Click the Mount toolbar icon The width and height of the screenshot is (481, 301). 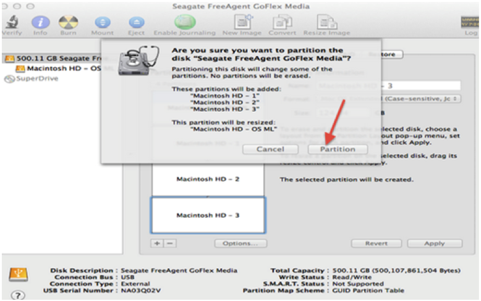coord(103,22)
